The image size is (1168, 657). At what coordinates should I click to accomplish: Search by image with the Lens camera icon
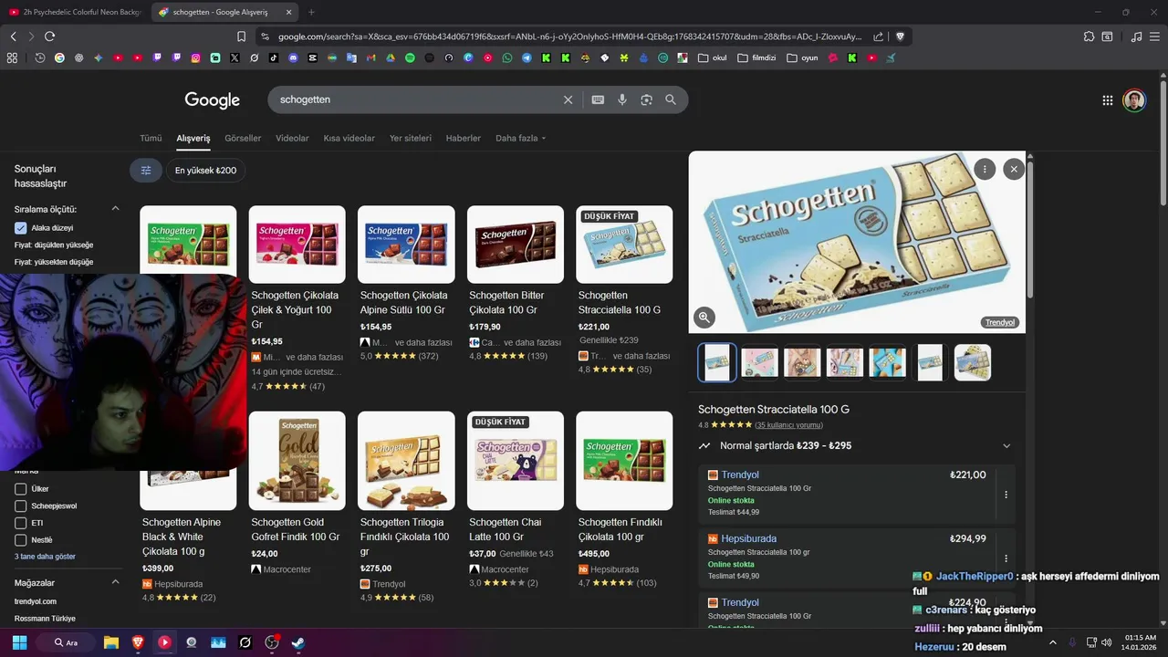click(x=646, y=99)
